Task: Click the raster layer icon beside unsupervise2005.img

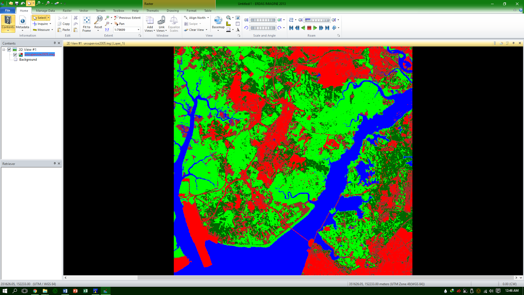Action: (21, 55)
